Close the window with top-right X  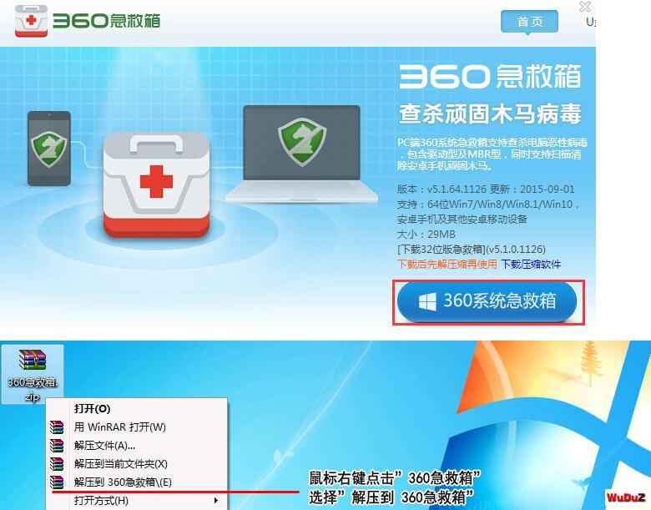point(585,7)
